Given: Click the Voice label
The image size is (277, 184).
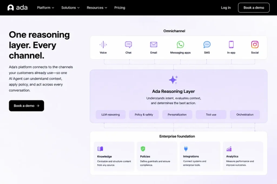Looking at the screenshot, I should point(103,53).
